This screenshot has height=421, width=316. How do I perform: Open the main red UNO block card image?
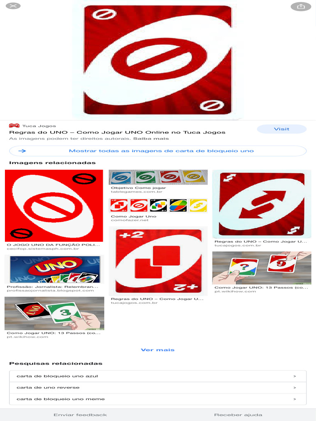click(158, 60)
